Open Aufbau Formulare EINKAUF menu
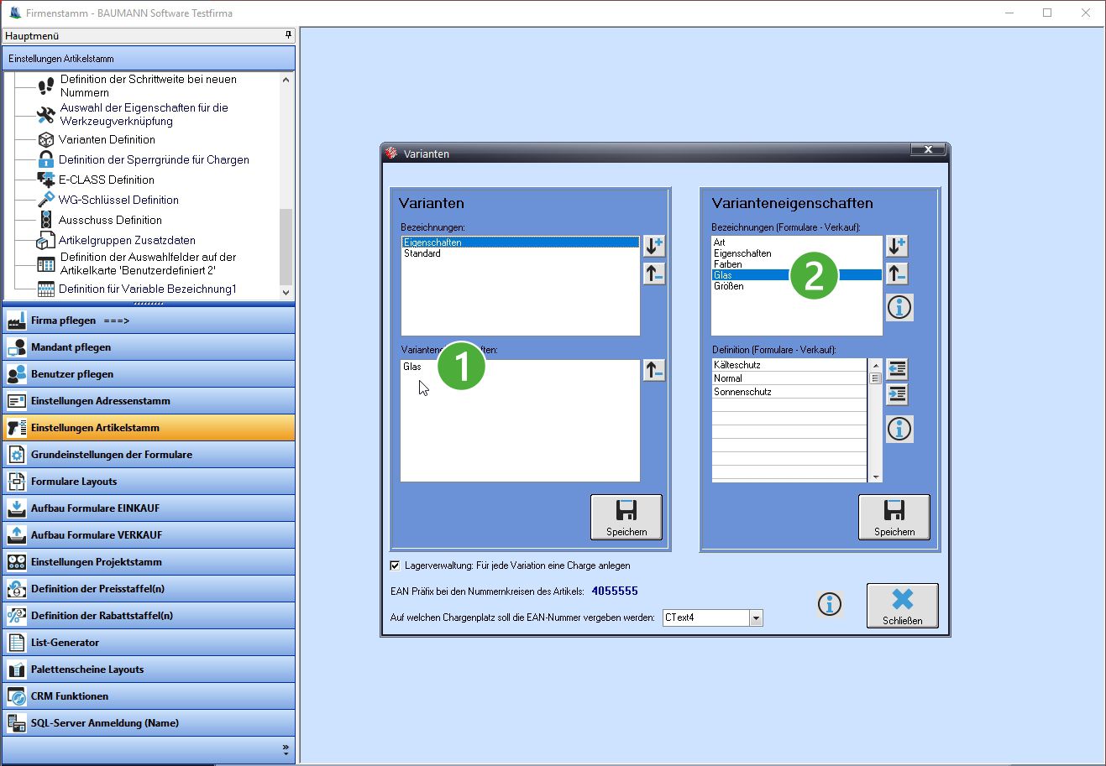This screenshot has width=1106, height=766. pos(149,508)
